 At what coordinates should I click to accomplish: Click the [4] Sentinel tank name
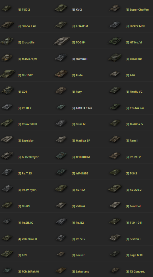133,206
